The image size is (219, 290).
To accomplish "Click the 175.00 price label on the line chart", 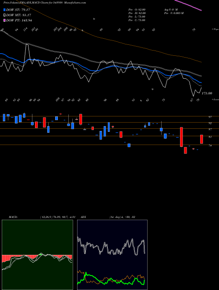I will point(207,93).
